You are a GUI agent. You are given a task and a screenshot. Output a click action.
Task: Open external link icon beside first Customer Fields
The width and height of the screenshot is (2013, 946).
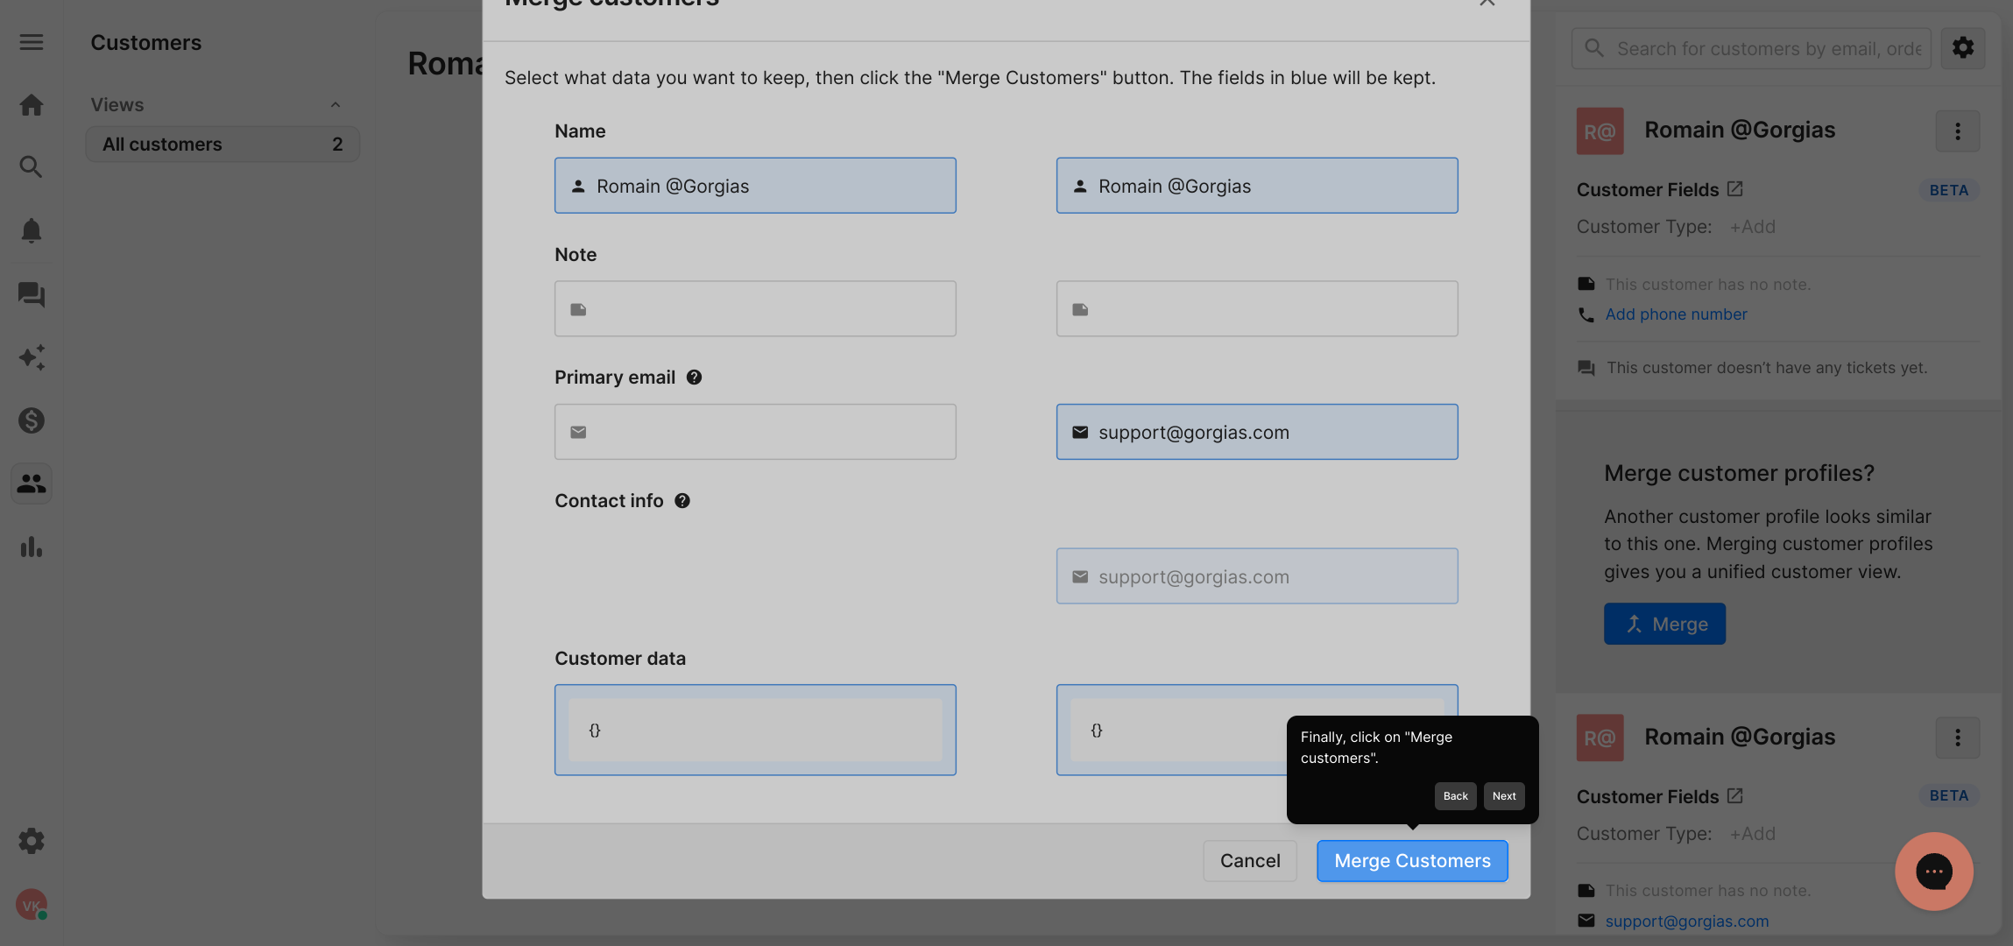pyautogui.click(x=1734, y=189)
